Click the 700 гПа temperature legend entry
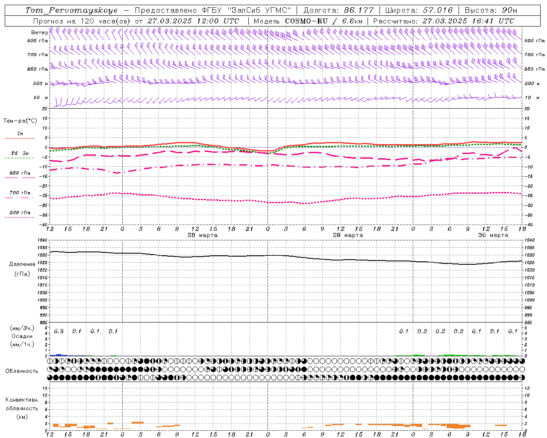Image resolution: width=547 pixels, height=438 pixels. 20,193
